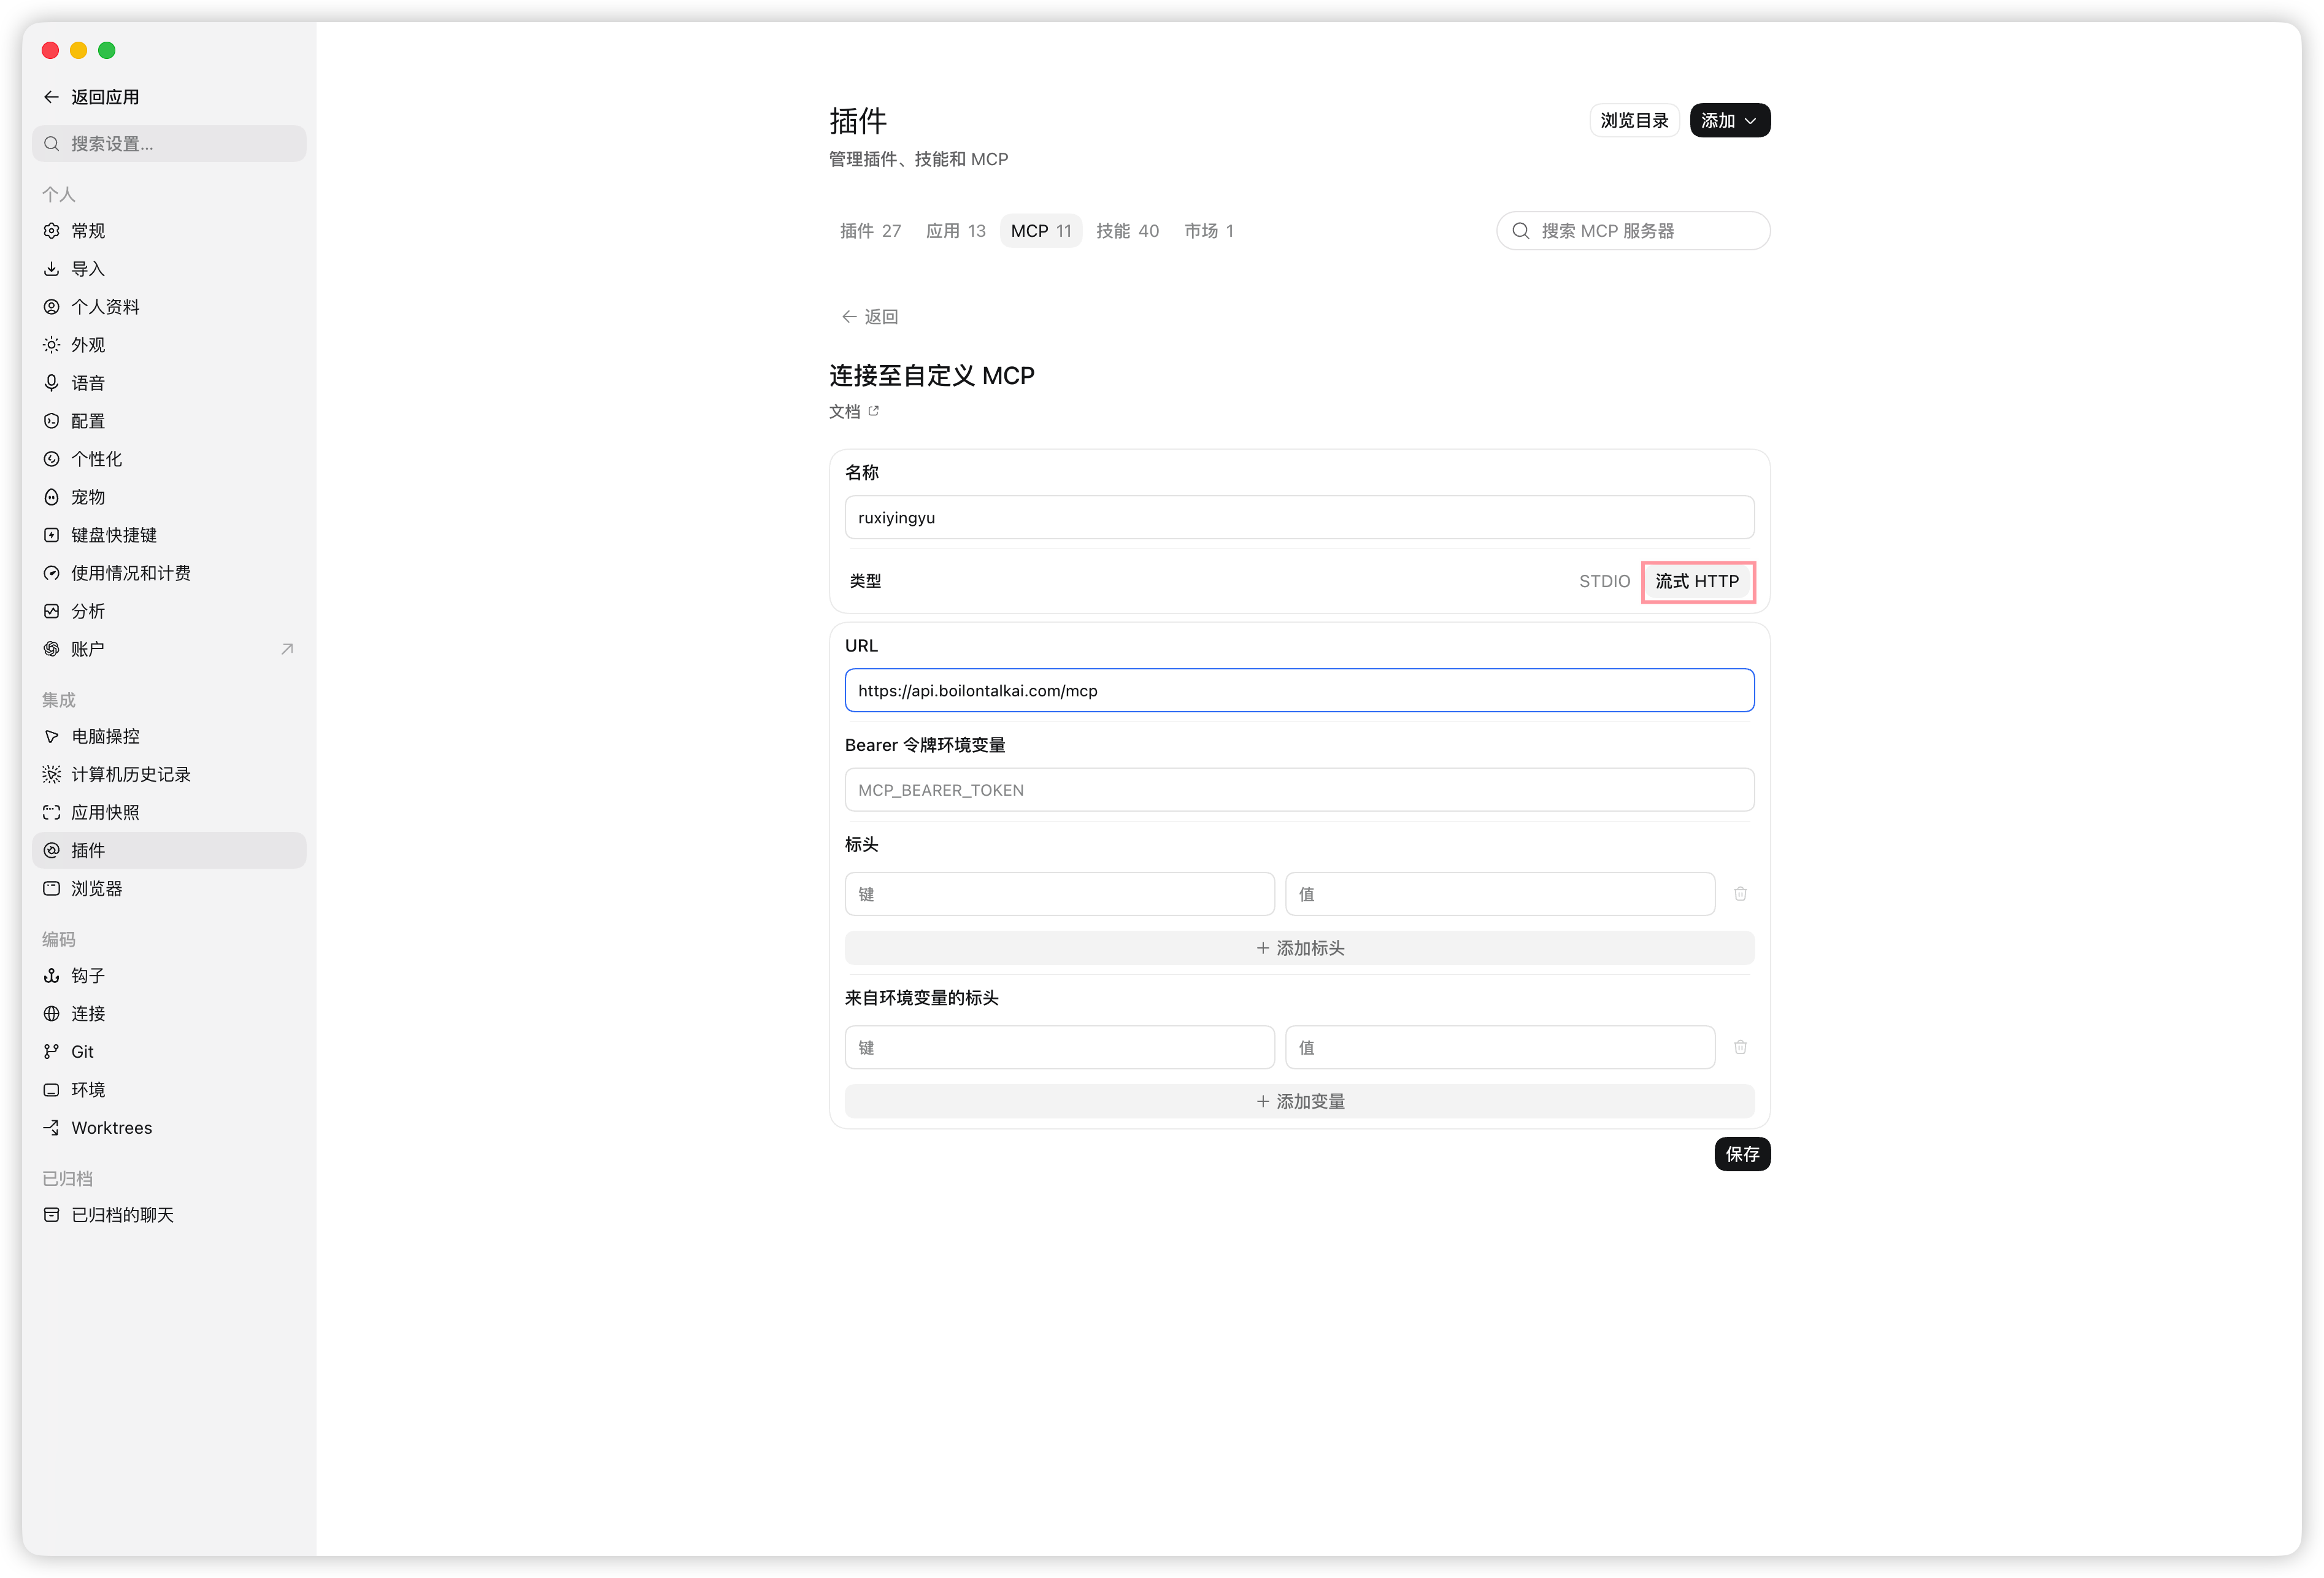This screenshot has height=1578, width=2324.
Task: Open external link icon beside 文档
Action: [x=873, y=411]
